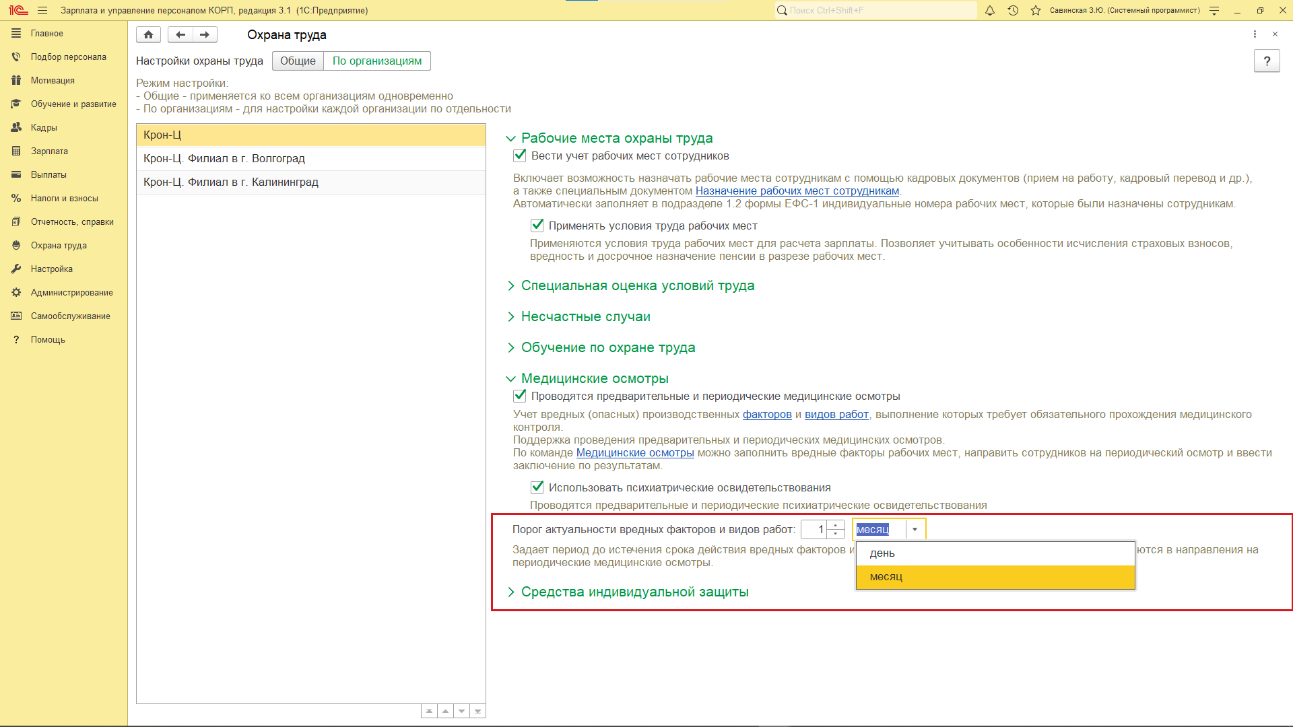Switch to Общие settings tab
This screenshot has height=727, width=1293.
point(298,61)
